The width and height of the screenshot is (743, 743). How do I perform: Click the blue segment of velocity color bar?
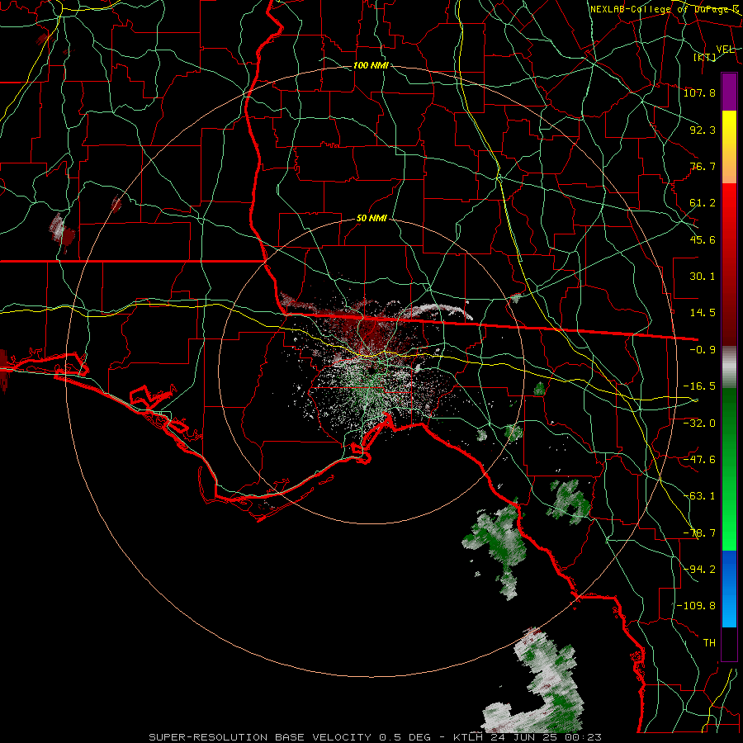click(729, 589)
